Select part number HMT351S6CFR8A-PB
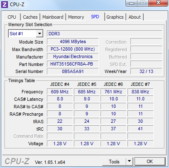The image size is (169, 168). point(73,64)
